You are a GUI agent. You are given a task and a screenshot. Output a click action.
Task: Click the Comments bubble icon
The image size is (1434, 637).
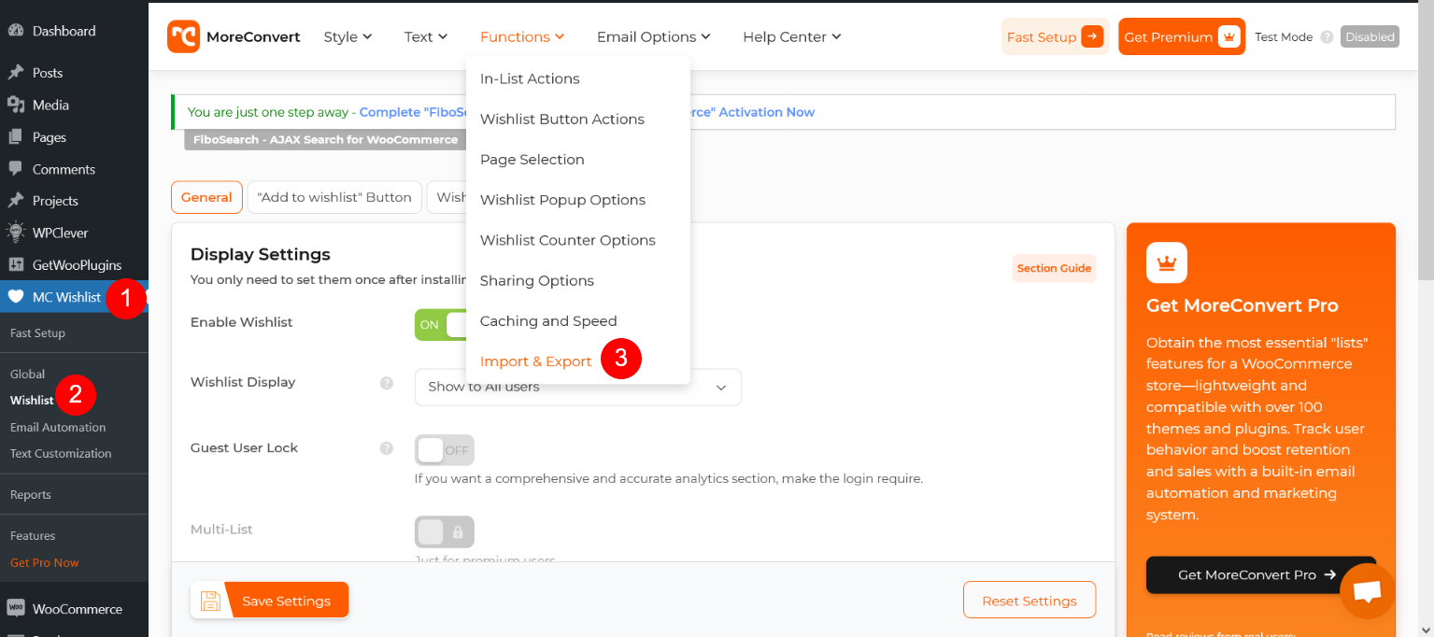click(x=15, y=169)
